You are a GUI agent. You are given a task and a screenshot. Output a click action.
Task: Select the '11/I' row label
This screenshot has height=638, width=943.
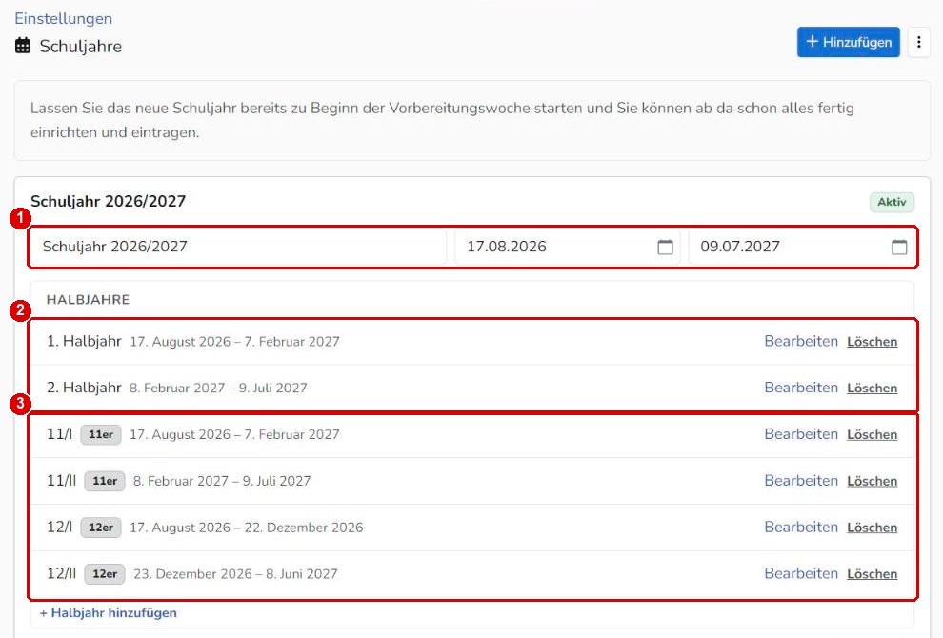(60, 433)
